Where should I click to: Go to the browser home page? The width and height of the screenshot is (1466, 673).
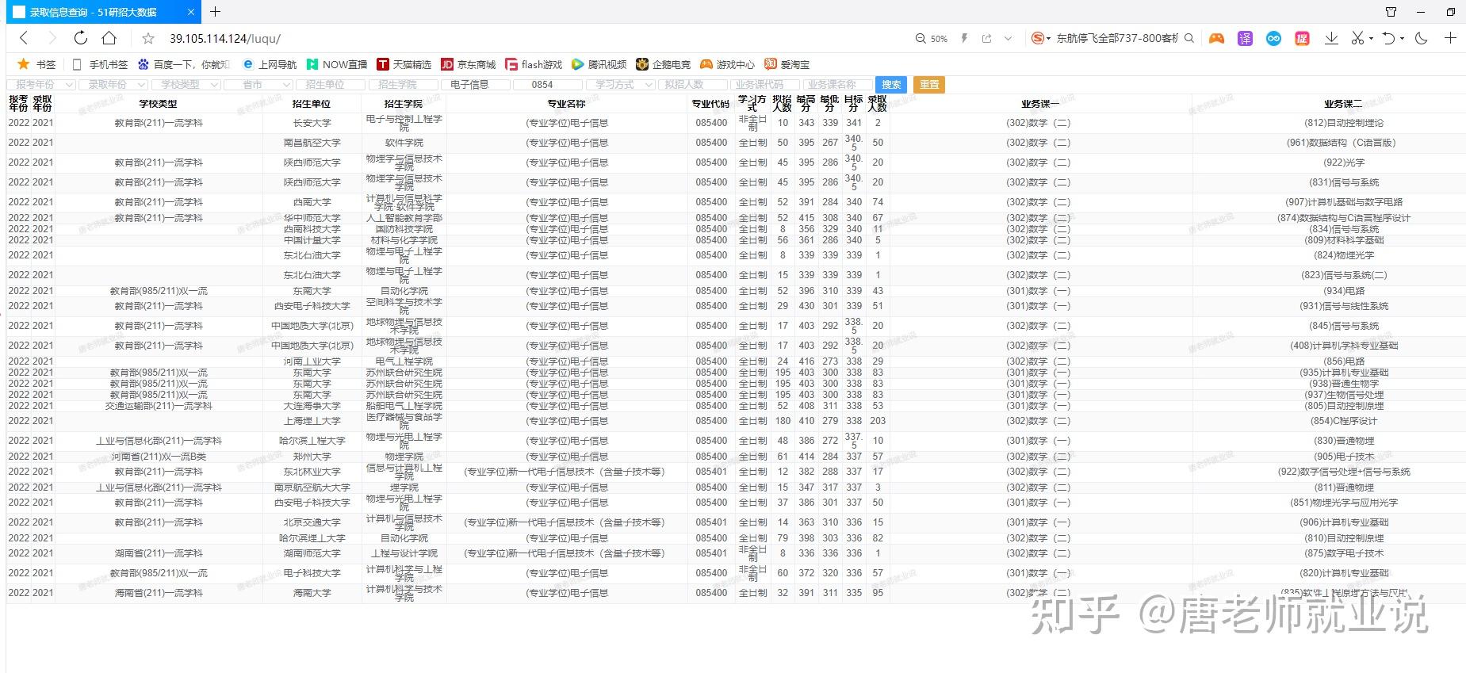click(x=109, y=37)
